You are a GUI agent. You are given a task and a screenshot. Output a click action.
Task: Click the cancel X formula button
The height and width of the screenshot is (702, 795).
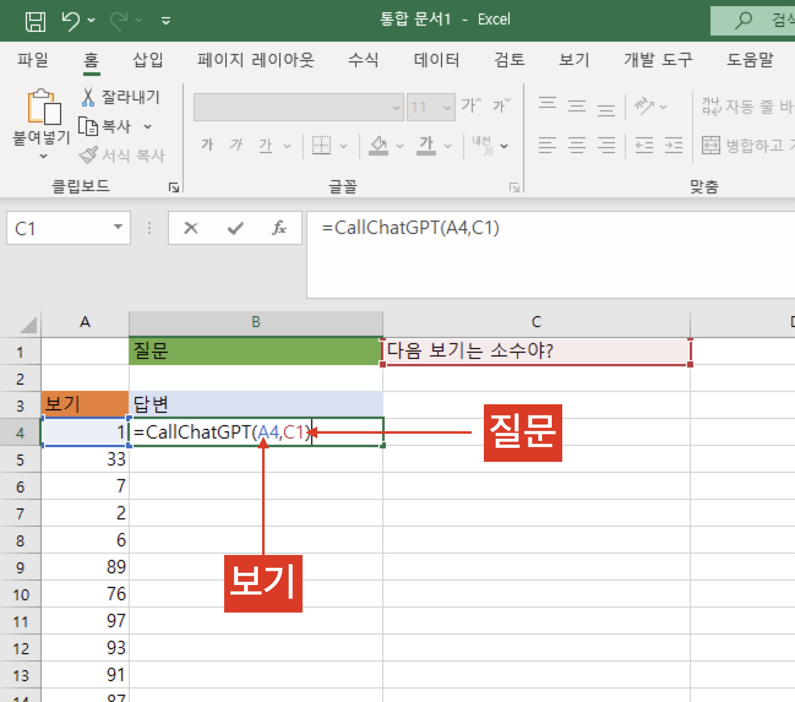pyautogui.click(x=191, y=228)
